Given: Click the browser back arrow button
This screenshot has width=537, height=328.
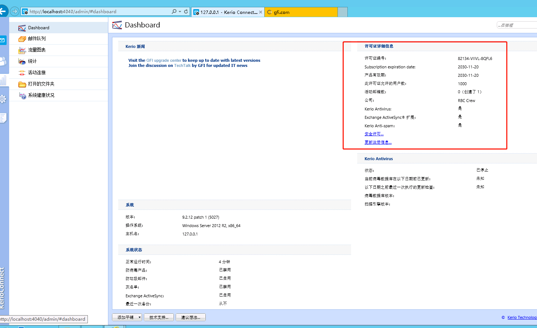Looking at the screenshot, I should coord(3,11).
